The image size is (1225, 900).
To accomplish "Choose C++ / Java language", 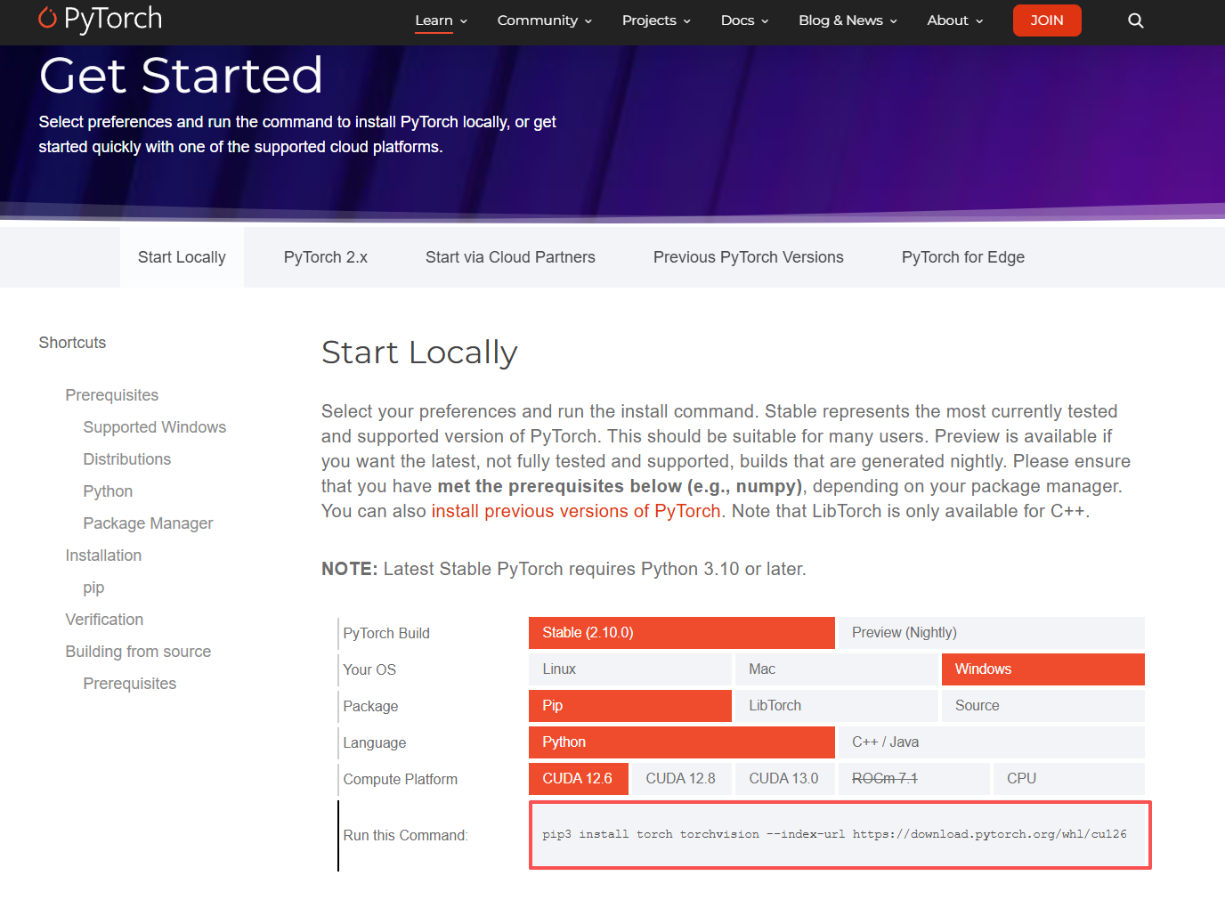I will [992, 742].
